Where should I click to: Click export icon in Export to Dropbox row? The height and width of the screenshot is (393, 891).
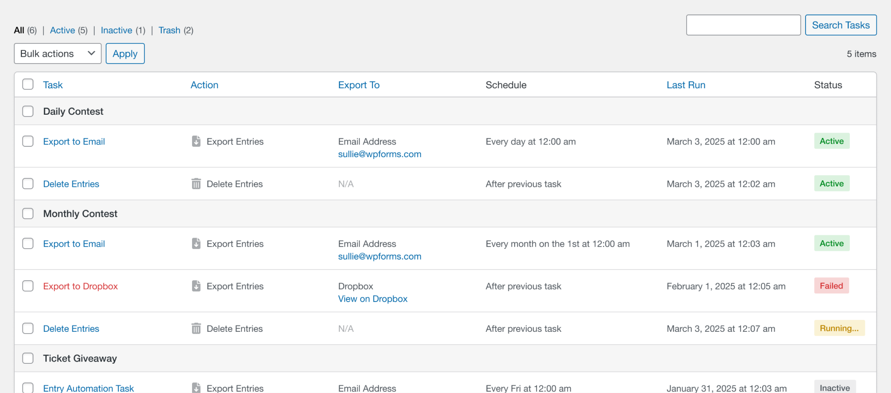196,287
